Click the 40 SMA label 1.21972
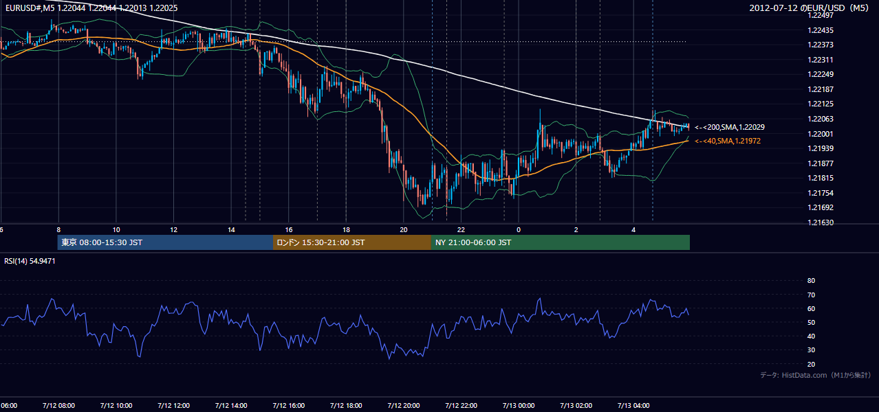This screenshot has width=879, height=412. click(728, 141)
